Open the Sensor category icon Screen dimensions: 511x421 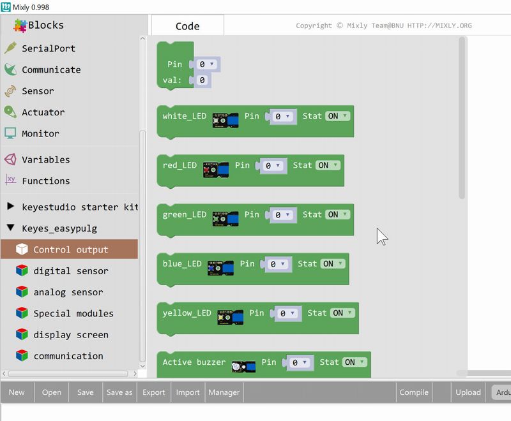coord(10,91)
